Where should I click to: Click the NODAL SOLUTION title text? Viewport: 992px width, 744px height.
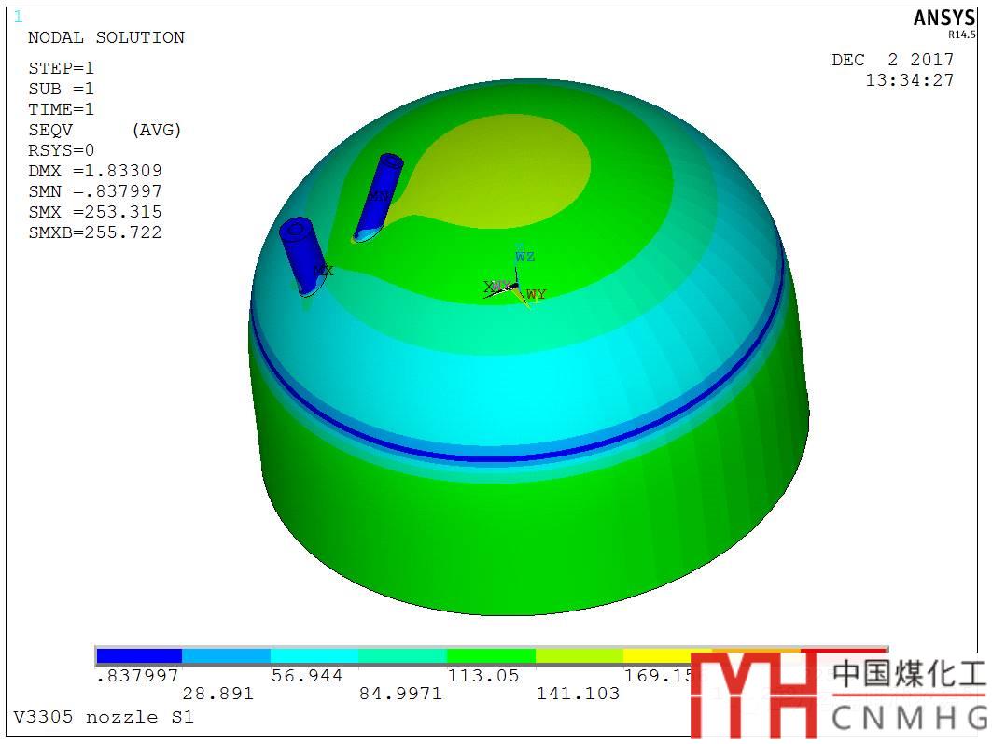[x=106, y=38]
